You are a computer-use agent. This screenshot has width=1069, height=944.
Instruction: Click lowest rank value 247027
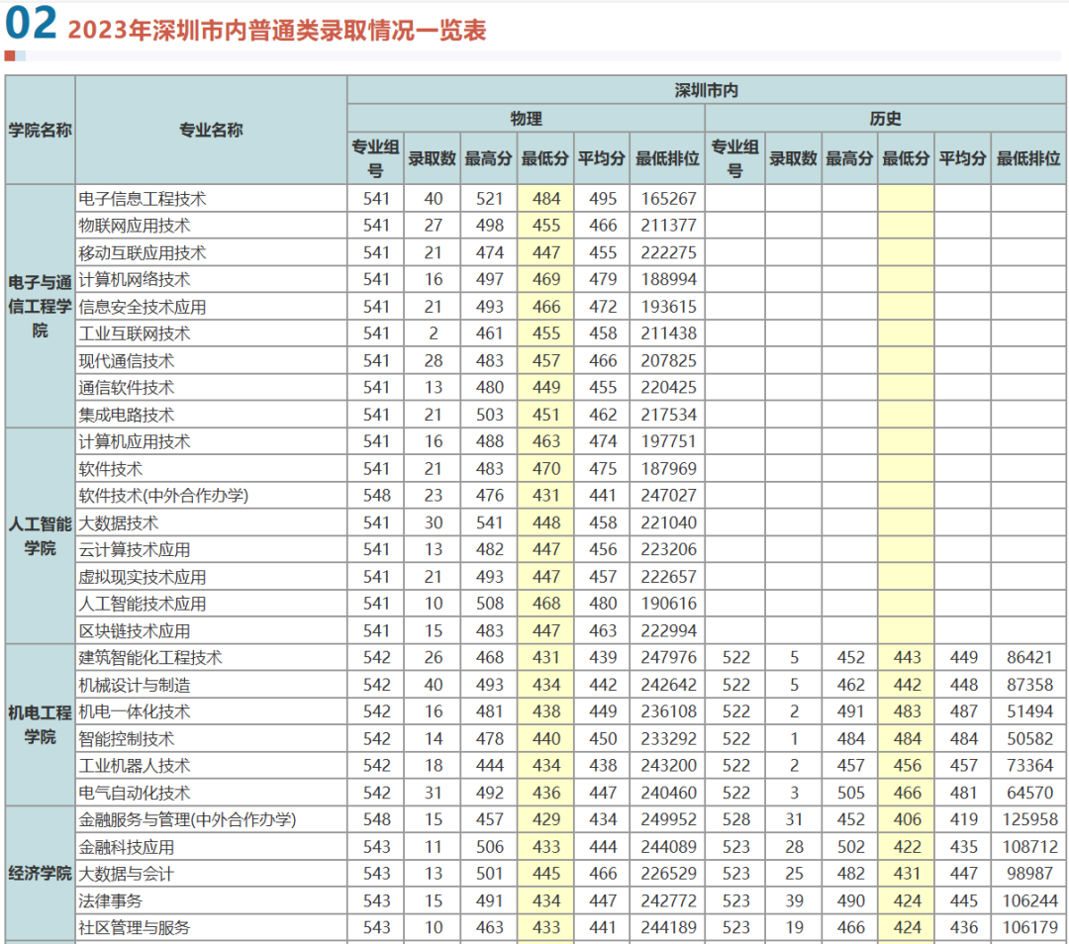668,496
